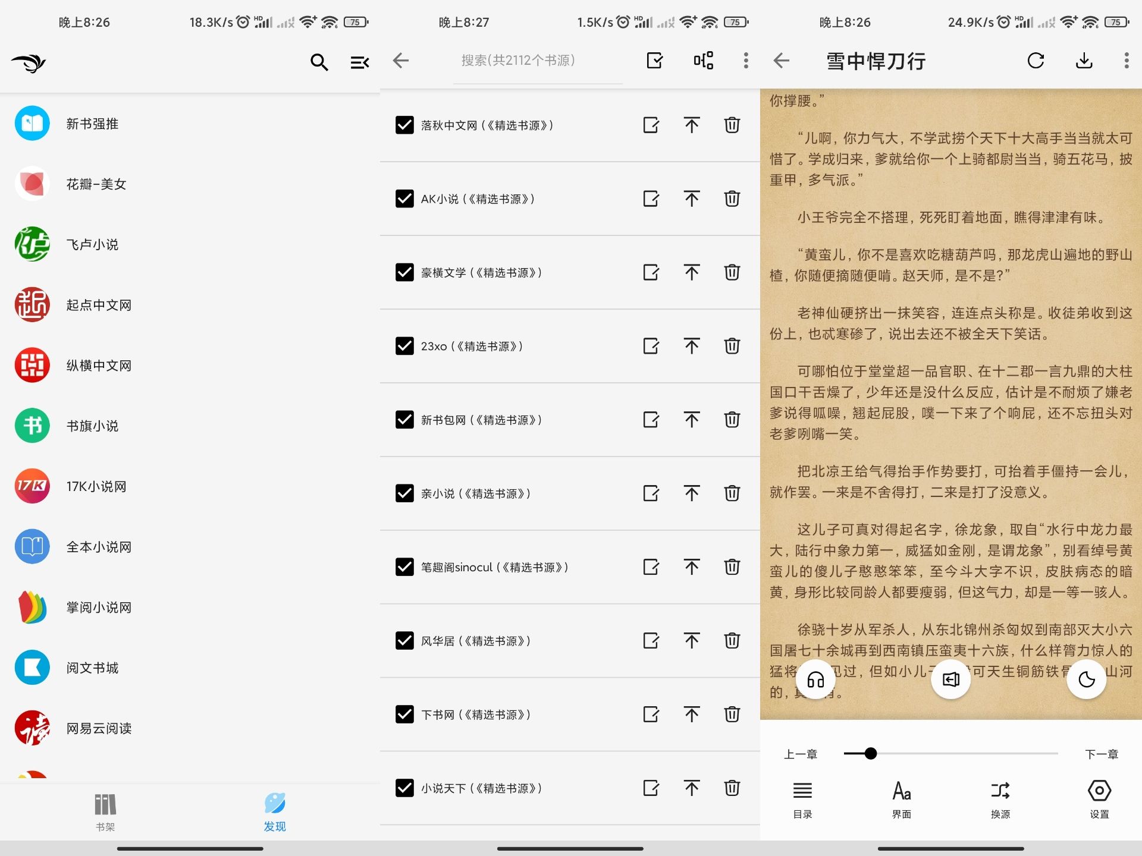Screen dimensions: 1142x856
Task: Uncheck the 笔趣阁sinocul source
Action: coord(404,567)
